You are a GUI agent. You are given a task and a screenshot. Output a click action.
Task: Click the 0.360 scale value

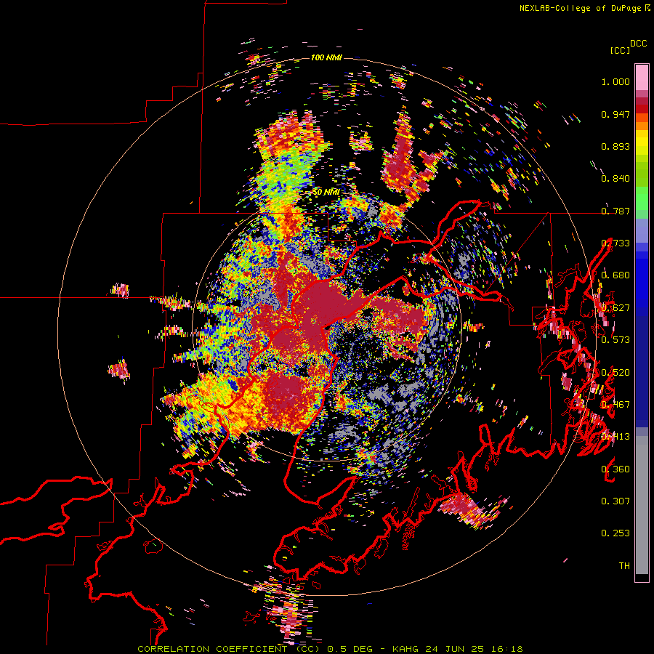(615, 469)
